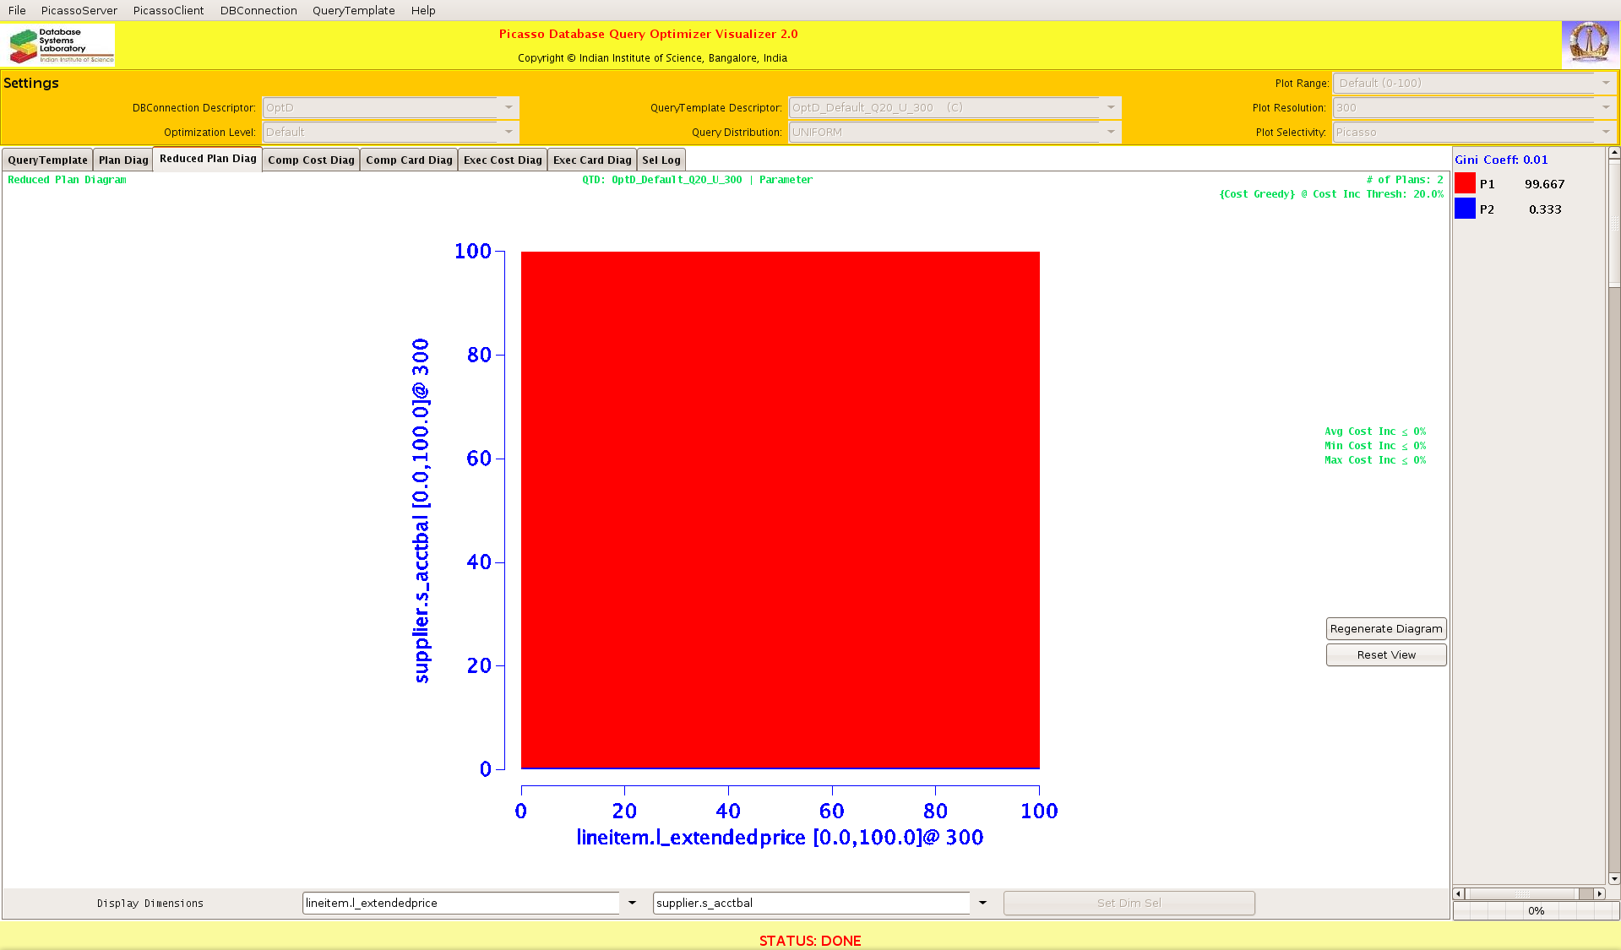This screenshot has width=1621, height=950.
Task: Expand the QueryTemplate Descriptor combo box
Action: pos(1111,108)
